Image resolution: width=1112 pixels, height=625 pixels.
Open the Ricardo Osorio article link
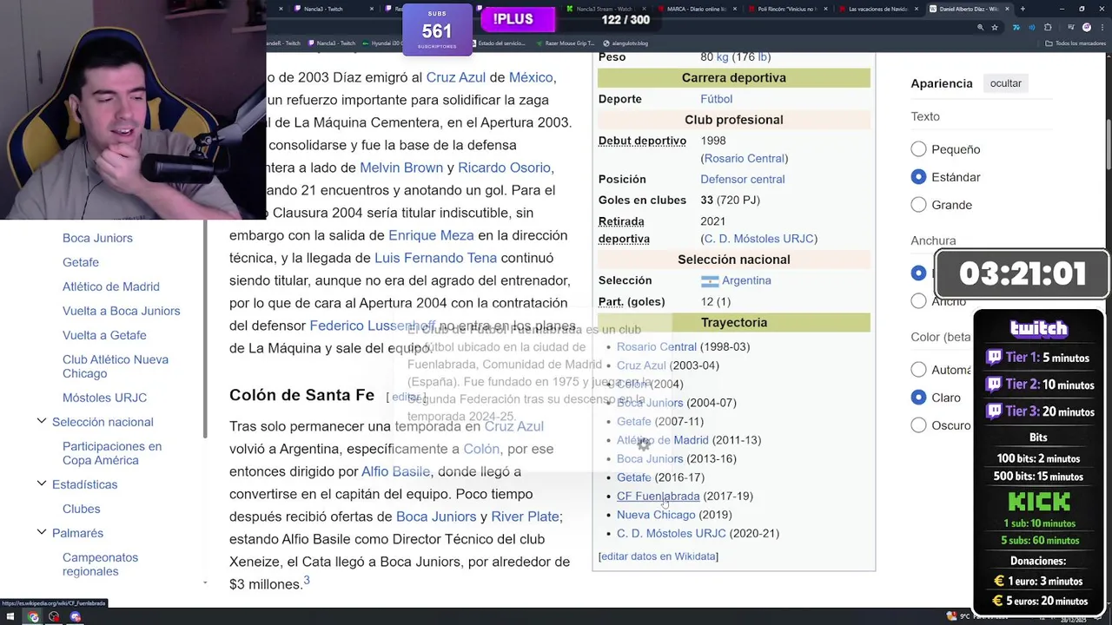coord(504,168)
